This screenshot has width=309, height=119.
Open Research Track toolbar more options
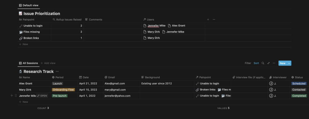pyautogui.click(x=274, y=63)
